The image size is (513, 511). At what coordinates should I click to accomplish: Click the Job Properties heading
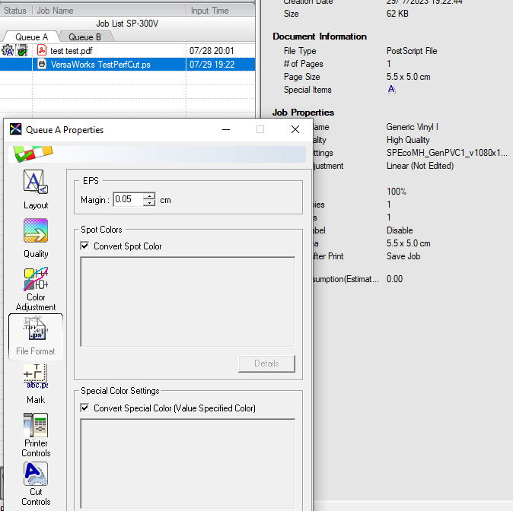pyautogui.click(x=303, y=113)
